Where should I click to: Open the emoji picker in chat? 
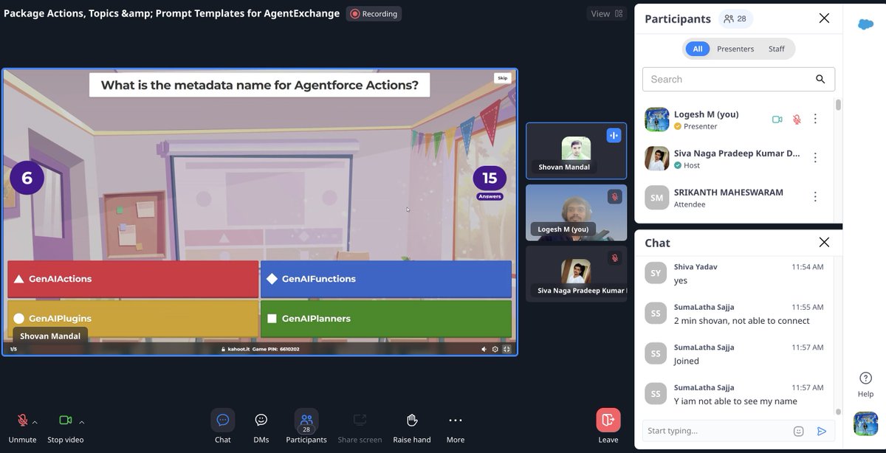(x=798, y=431)
